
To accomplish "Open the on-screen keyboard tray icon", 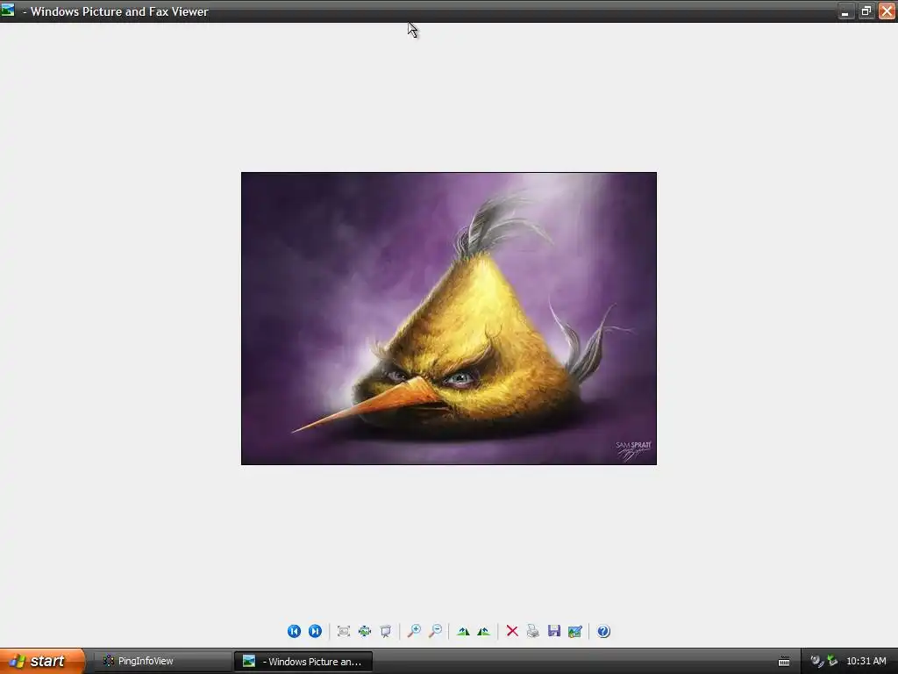I will [x=784, y=662].
